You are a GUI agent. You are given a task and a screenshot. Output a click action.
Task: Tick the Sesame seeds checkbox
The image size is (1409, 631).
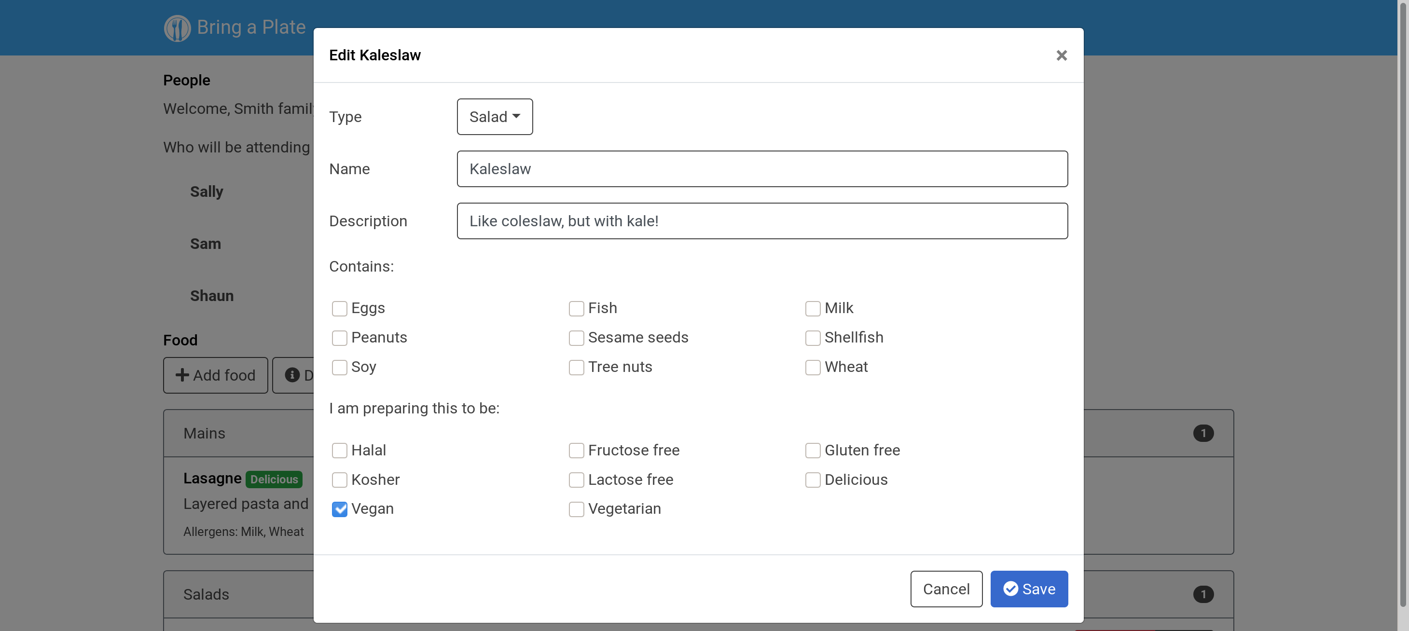coord(576,338)
